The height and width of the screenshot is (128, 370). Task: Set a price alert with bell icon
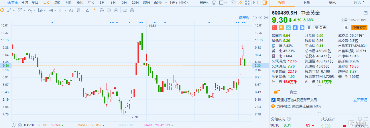pos(346,28)
